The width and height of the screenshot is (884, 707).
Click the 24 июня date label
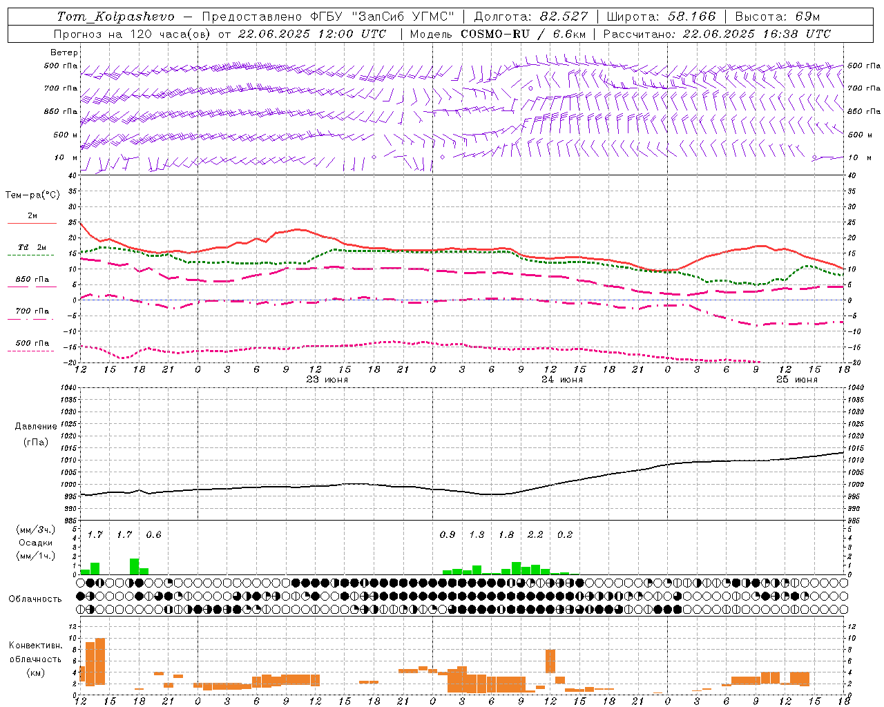(562, 380)
